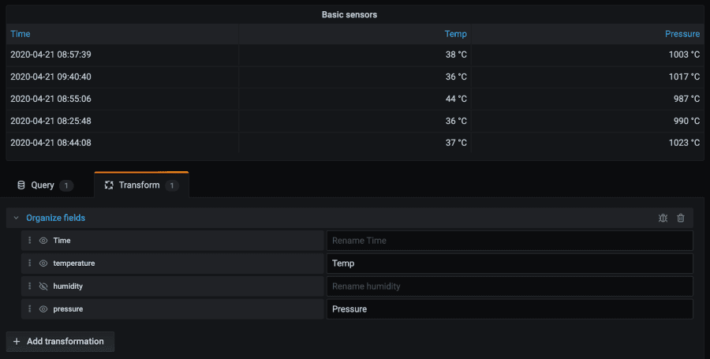
Task: Click the drag handle of the humidity field
Action: pyautogui.click(x=30, y=286)
